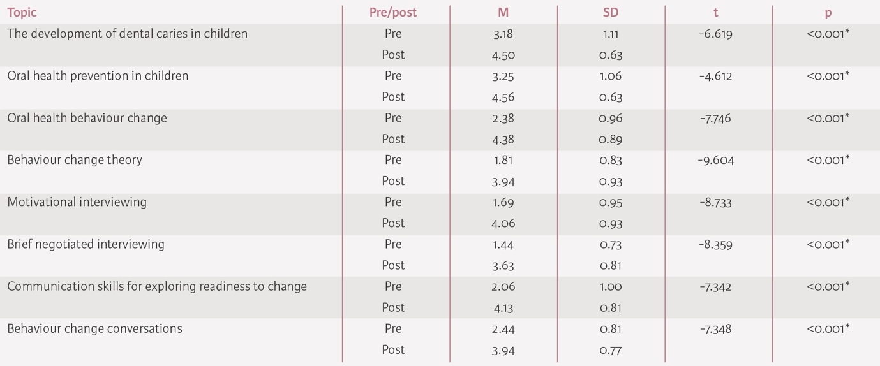Click the mean value 4.56

click(x=503, y=97)
